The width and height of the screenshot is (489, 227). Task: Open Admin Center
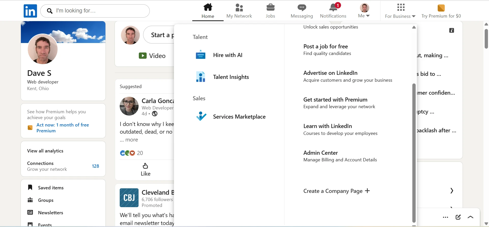[340, 156]
